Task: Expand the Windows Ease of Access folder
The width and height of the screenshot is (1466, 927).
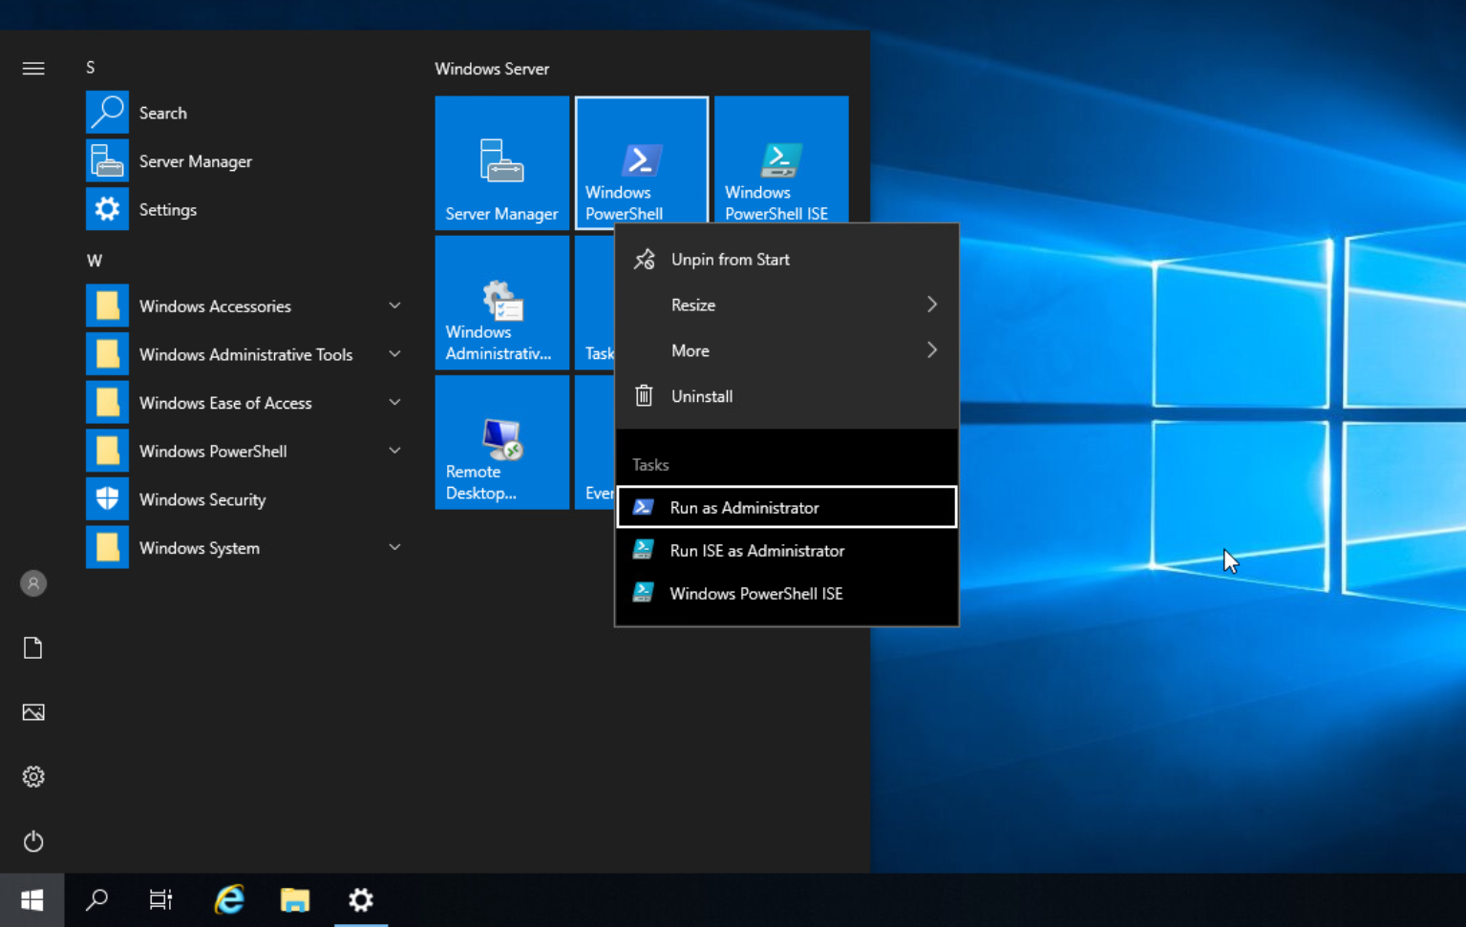Action: point(246,403)
